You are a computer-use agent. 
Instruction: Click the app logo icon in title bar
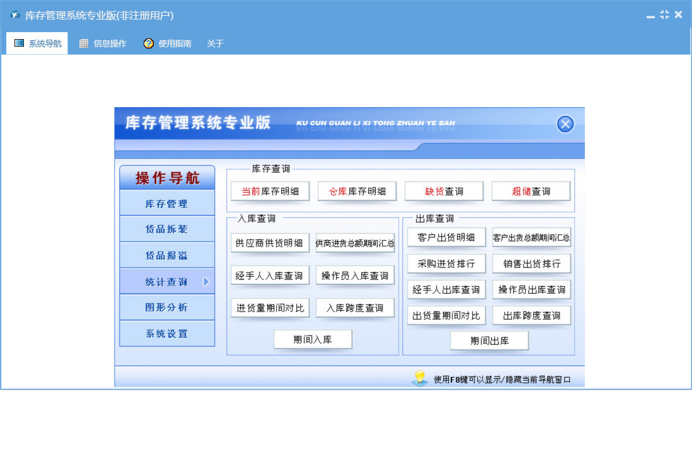tap(15, 15)
